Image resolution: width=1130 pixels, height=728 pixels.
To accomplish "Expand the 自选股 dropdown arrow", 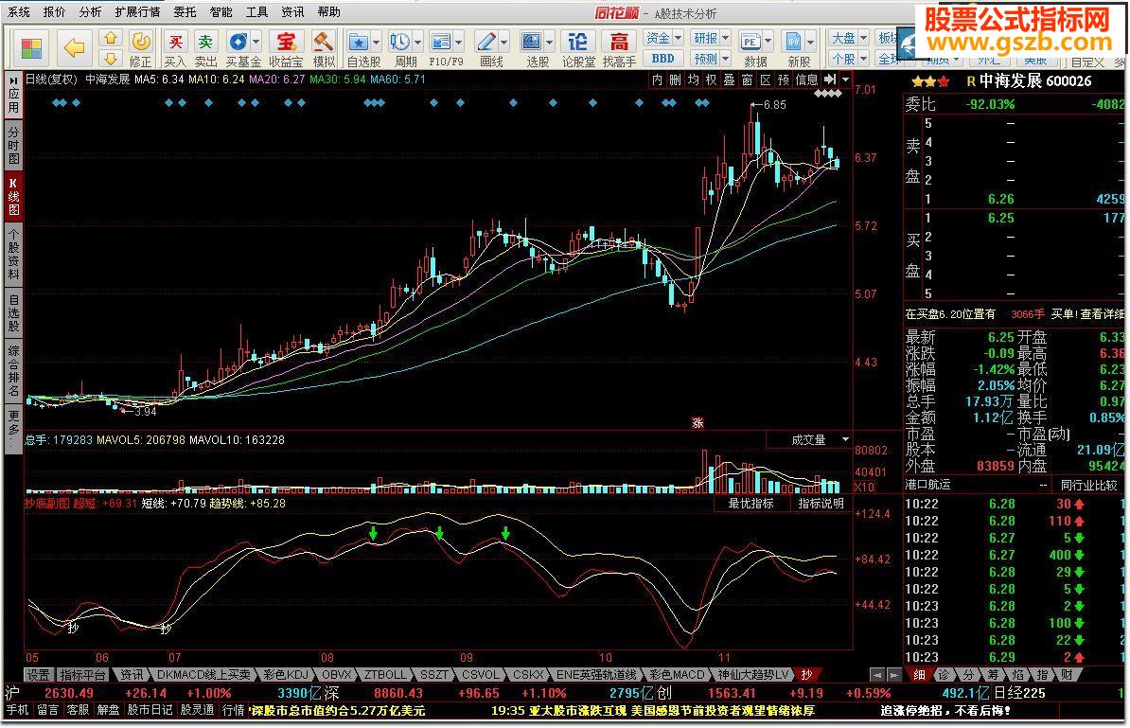I will click(376, 42).
